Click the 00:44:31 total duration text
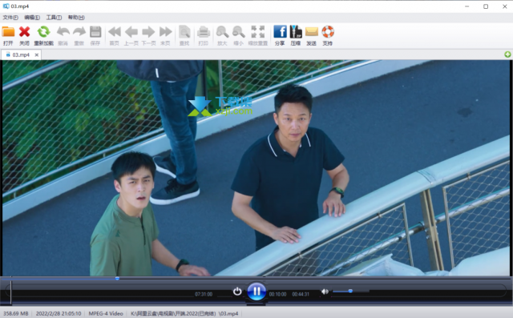This screenshot has height=318, width=513. click(301, 294)
